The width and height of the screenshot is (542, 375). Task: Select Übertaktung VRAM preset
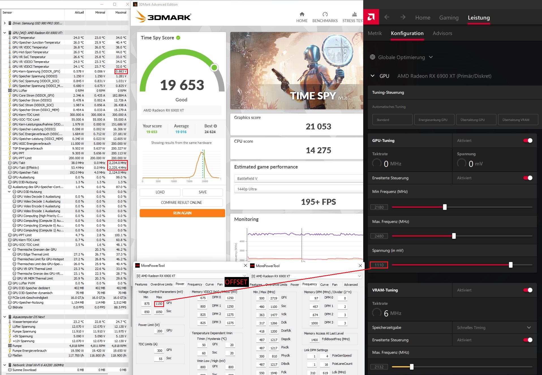point(518,120)
